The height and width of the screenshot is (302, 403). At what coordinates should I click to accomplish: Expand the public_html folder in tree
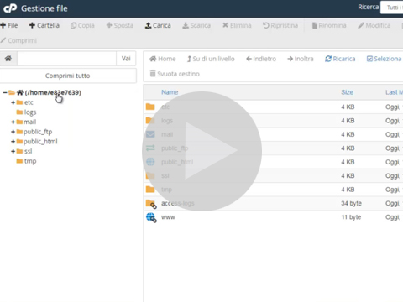13,142
